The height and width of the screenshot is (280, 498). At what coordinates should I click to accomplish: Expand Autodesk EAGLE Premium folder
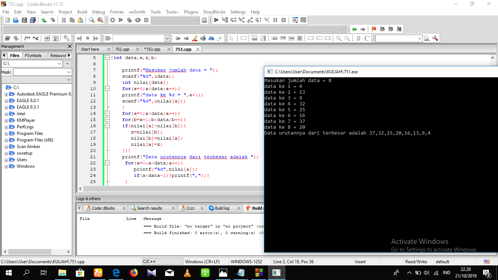tap(6, 94)
